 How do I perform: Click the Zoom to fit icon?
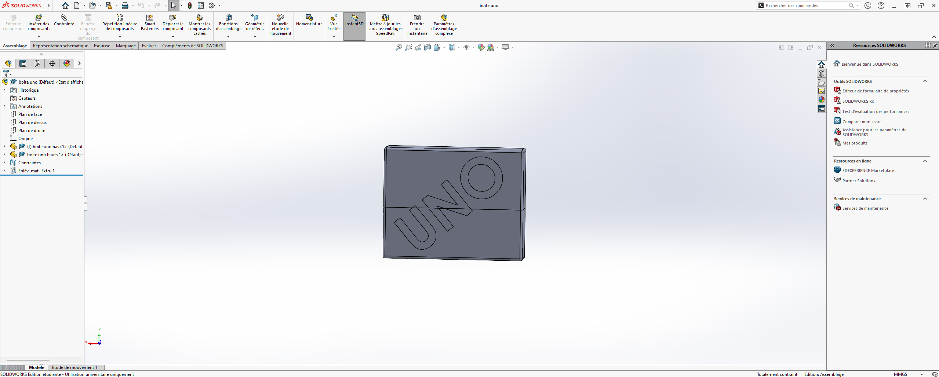tap(399, 47)
